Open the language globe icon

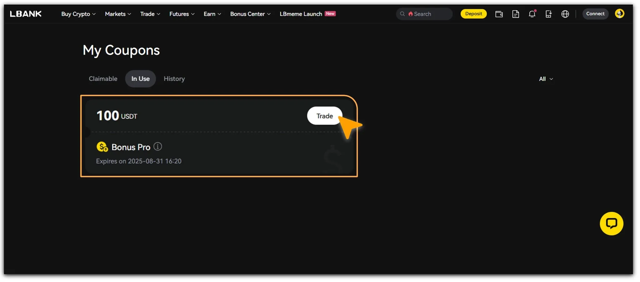[565, 14]
